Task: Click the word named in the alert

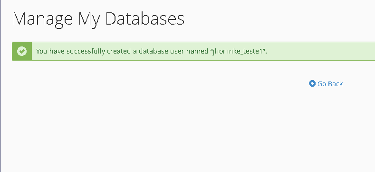Action: pos(200,51)
